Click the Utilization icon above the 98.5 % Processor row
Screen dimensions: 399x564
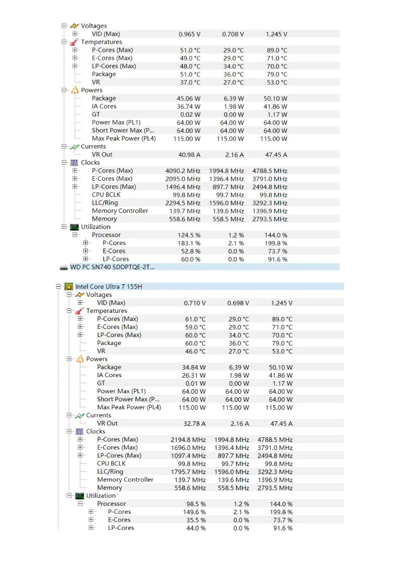(x=79, y=496)
